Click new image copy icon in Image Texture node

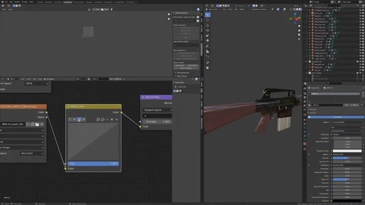point(33,124)
